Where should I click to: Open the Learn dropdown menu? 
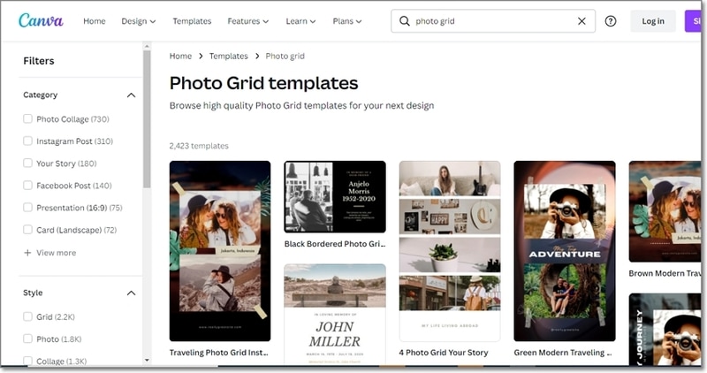click(300, 21)
